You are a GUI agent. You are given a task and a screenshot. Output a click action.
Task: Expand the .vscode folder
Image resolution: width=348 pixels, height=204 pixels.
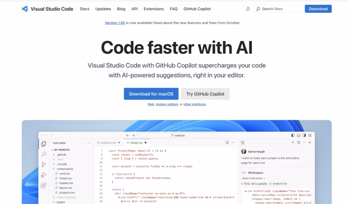click(54, 164)
